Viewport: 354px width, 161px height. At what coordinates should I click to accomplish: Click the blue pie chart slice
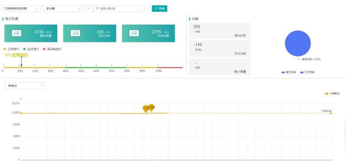(298, 43)
